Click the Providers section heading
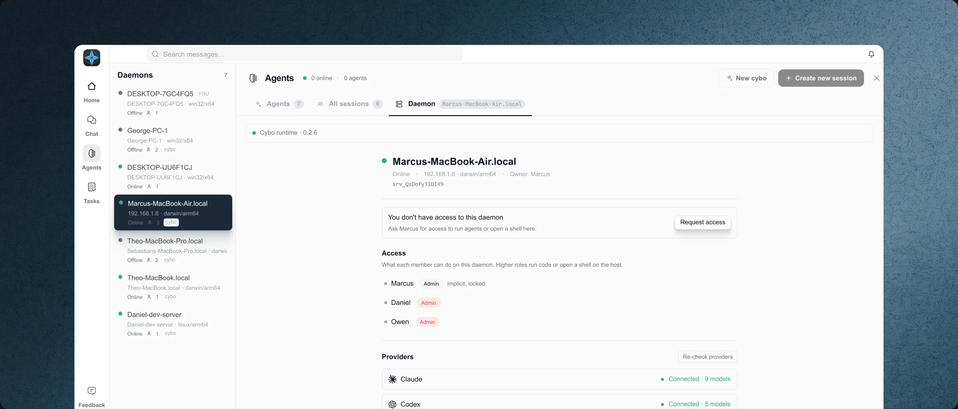Viewport: 958px width, 409px height. 397,356
